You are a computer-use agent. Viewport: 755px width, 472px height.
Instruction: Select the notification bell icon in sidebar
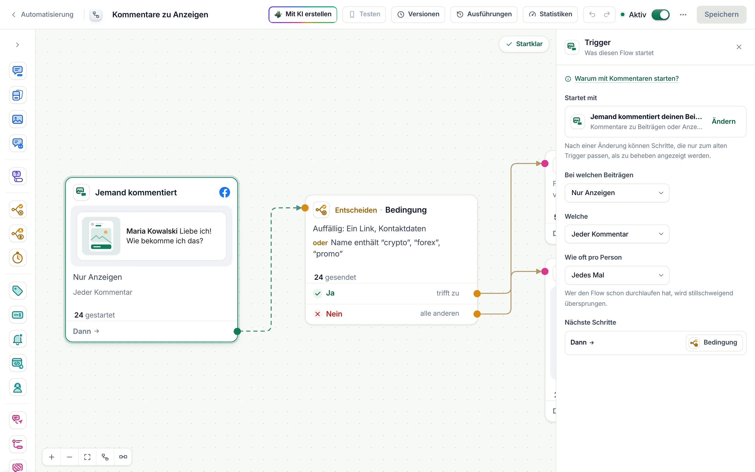[x=18, y=339]
